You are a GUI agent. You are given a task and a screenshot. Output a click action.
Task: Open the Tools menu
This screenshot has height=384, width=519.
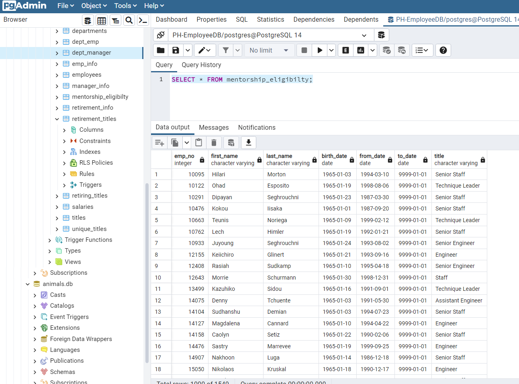click(125, 6)
